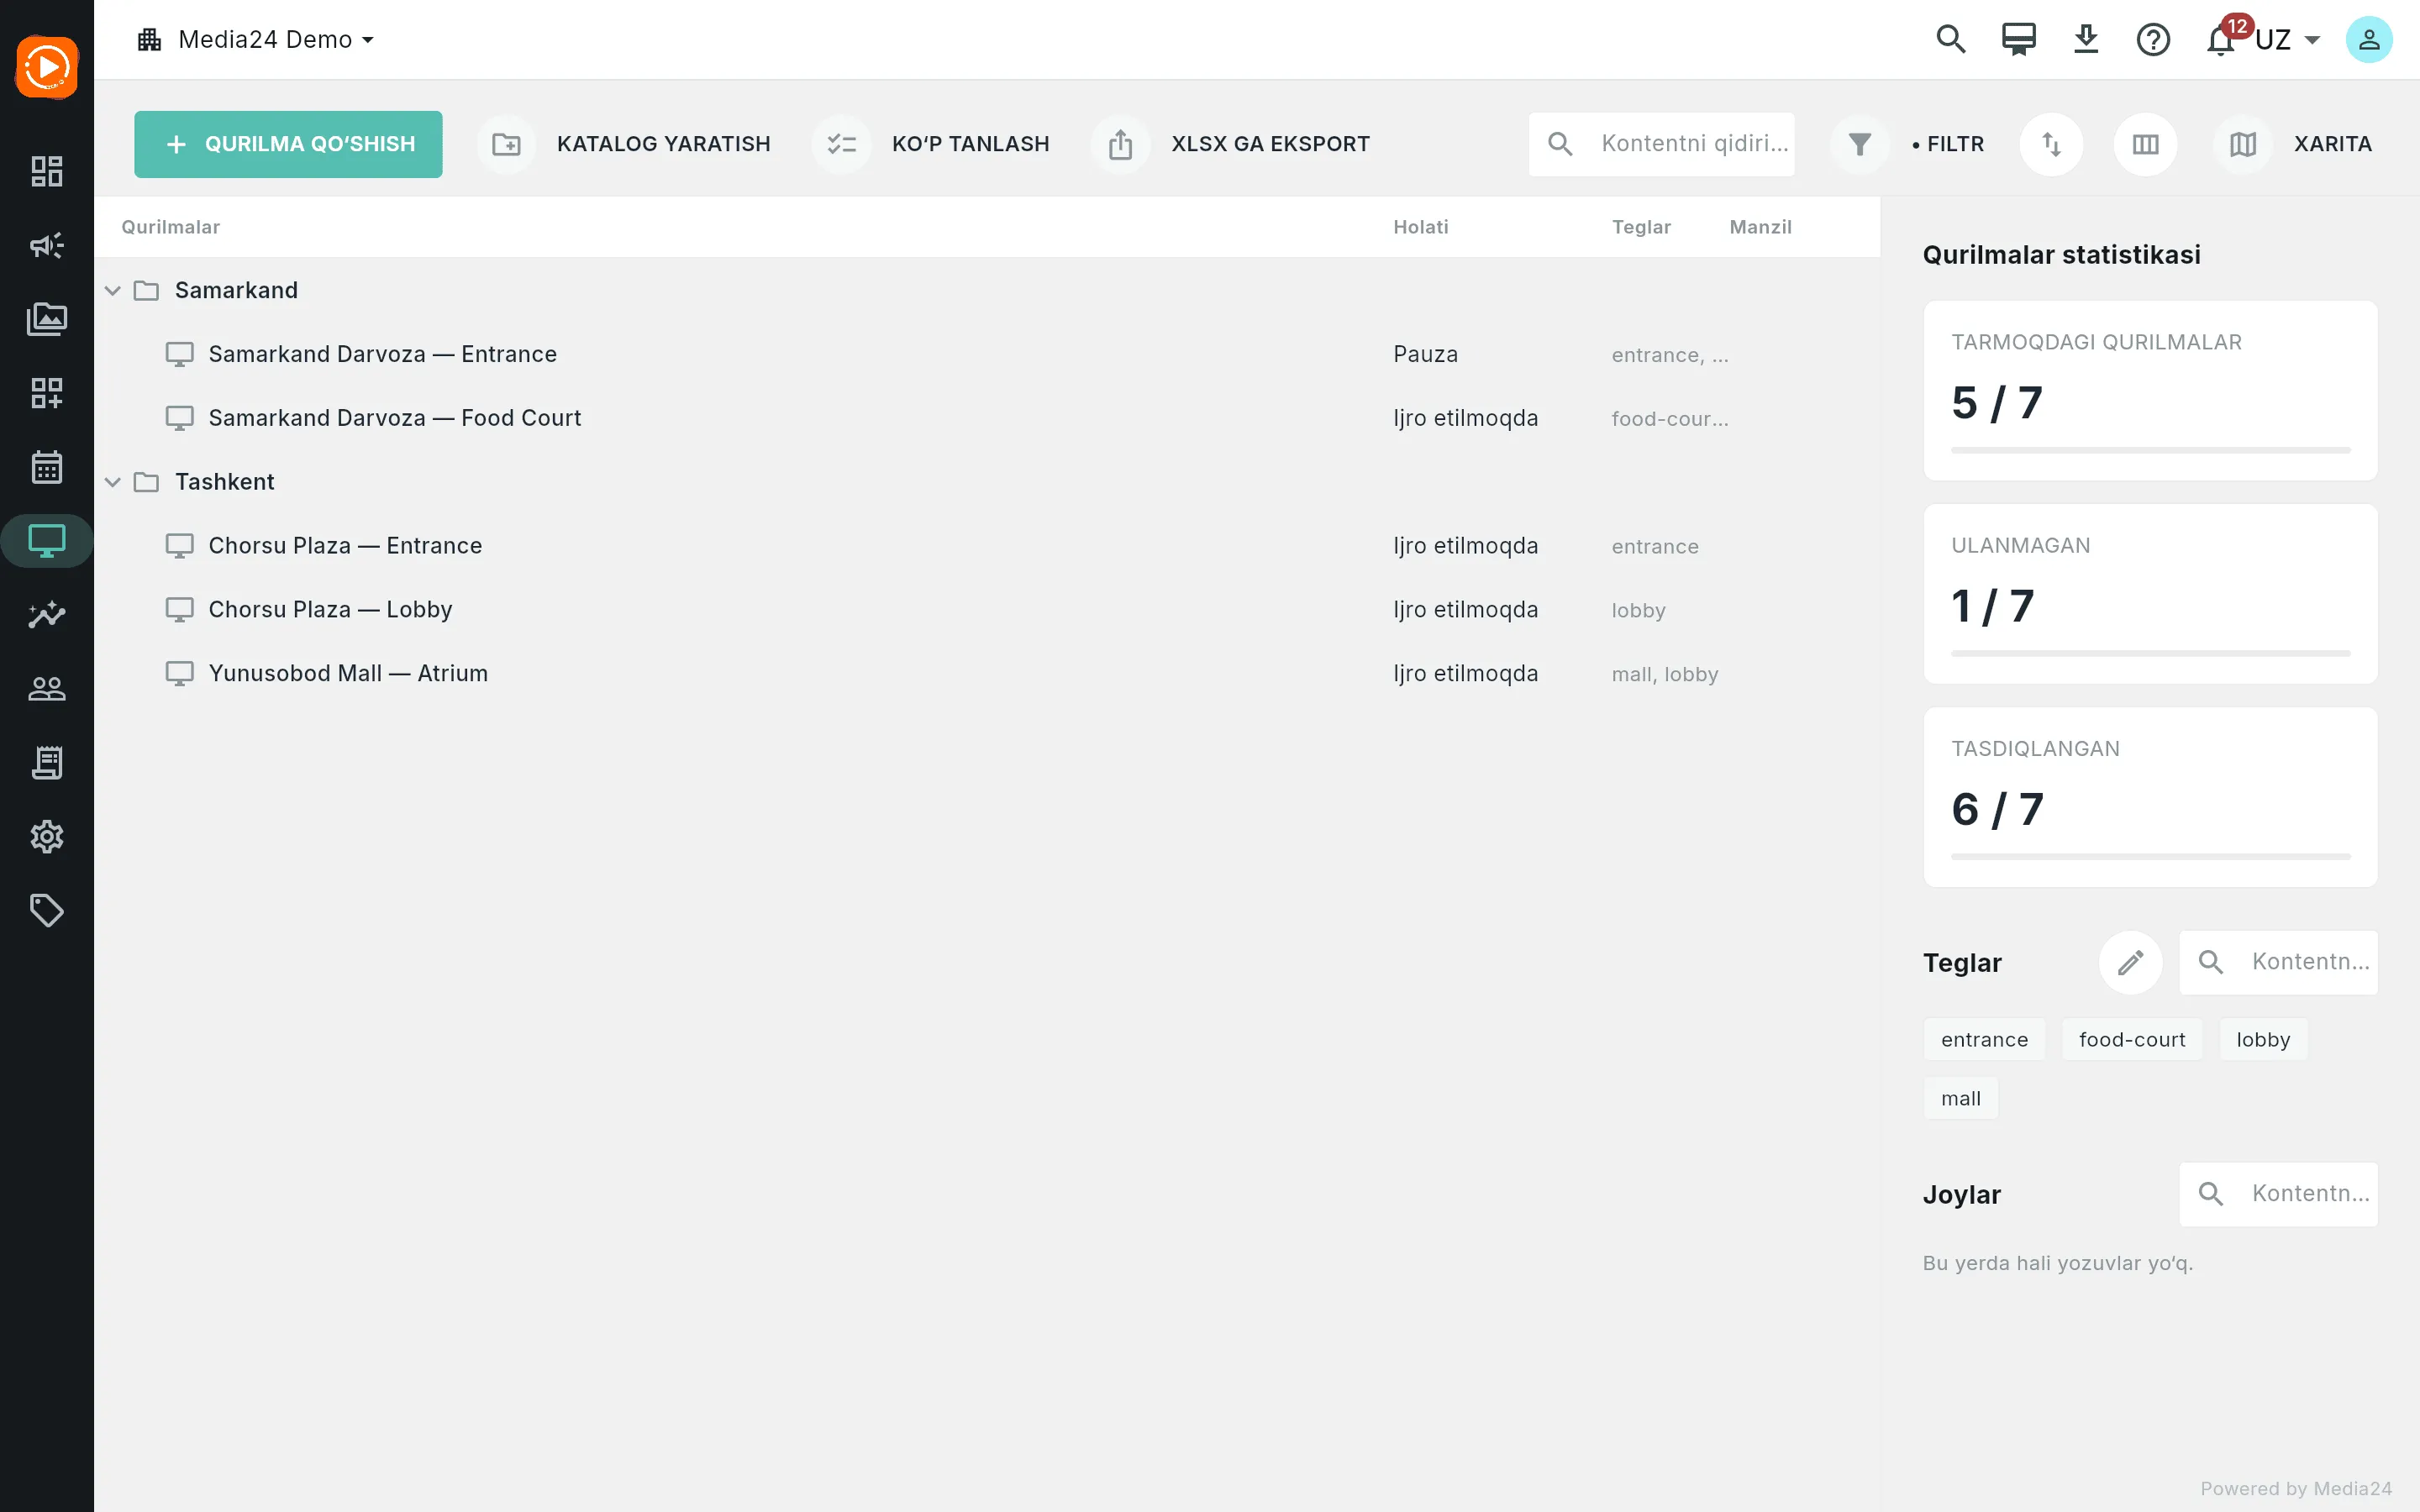Select the food-court tag chip

point(2132,1040)
